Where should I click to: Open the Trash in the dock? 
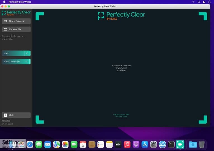click(202, 145)
